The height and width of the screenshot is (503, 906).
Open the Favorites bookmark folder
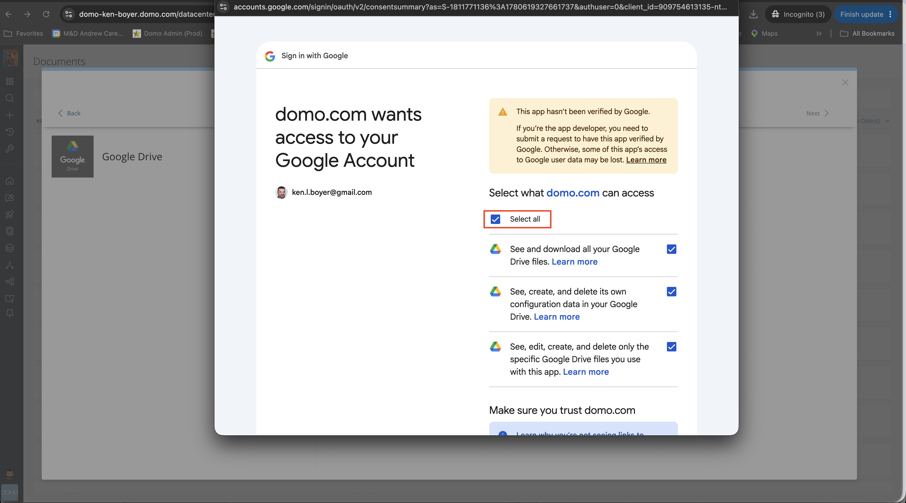(x=23, y=33)
